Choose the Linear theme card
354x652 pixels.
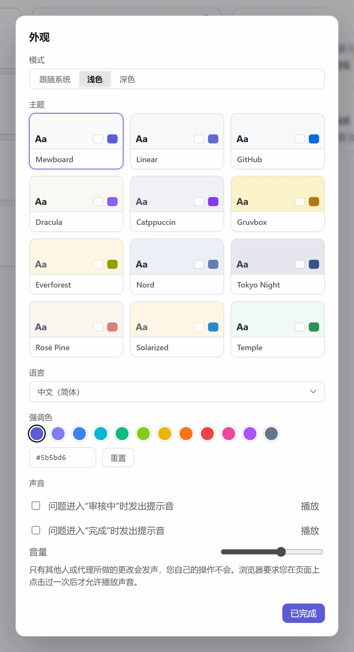[177, 141]
